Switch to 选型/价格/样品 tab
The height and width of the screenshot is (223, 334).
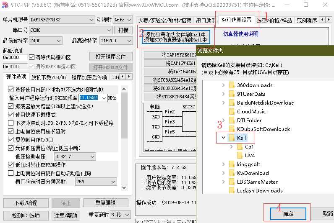[x=274, y=21]
